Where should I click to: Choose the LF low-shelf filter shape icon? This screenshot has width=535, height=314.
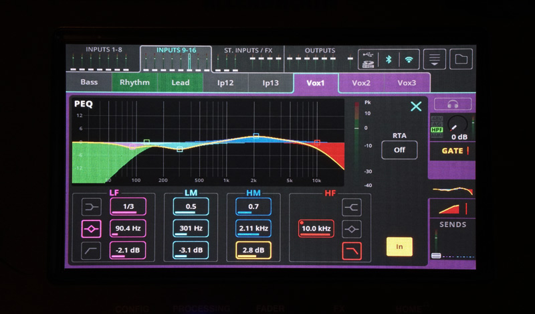(91, 206)
